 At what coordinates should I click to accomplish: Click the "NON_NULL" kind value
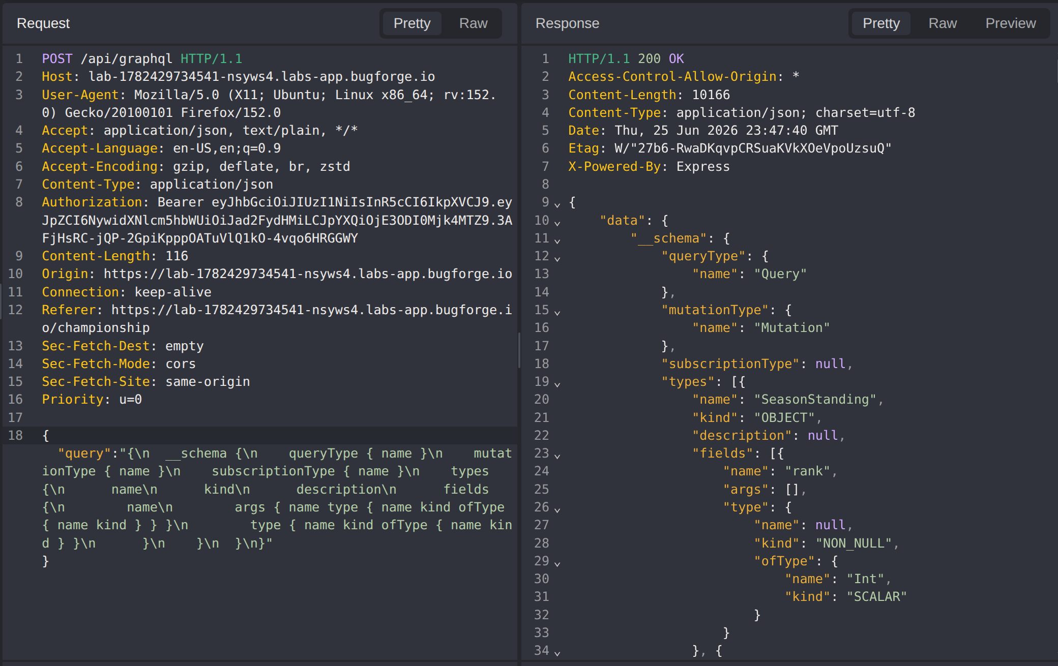[x=854, y=543]
